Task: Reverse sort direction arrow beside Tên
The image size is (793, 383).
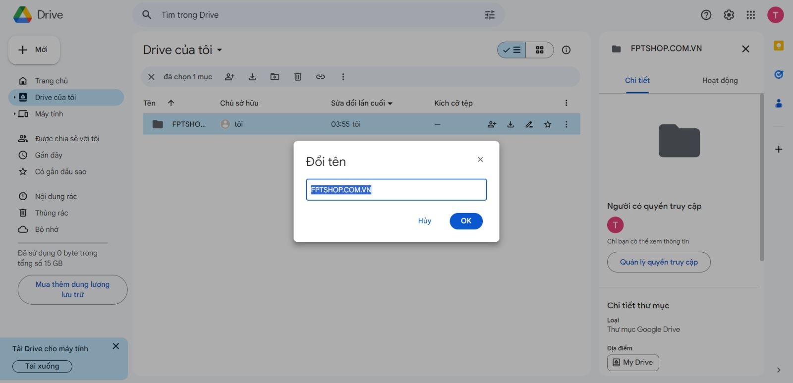Action: [171, 103]
